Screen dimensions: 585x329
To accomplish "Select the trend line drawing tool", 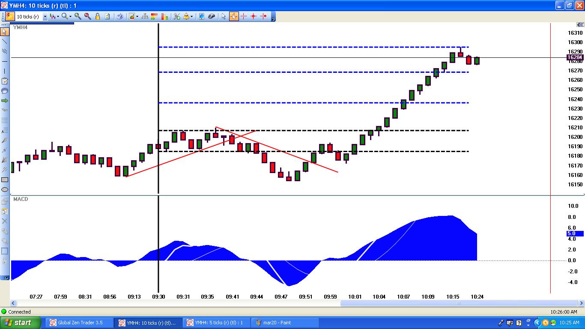I will pos(5,42).
